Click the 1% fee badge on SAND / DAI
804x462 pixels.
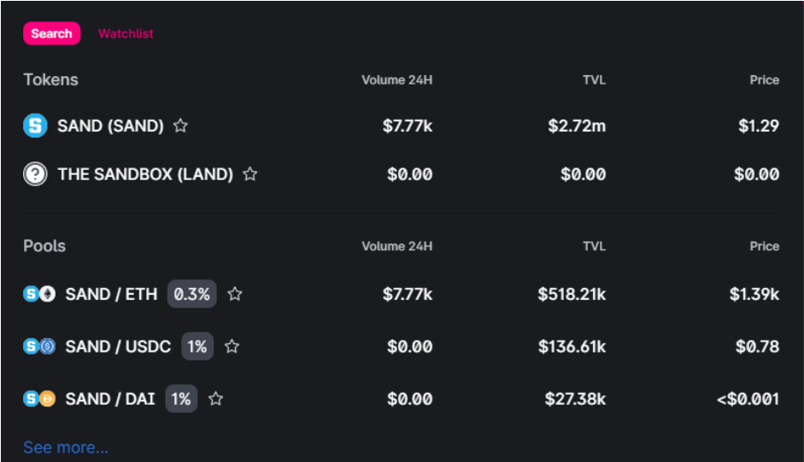pos(181,399)
